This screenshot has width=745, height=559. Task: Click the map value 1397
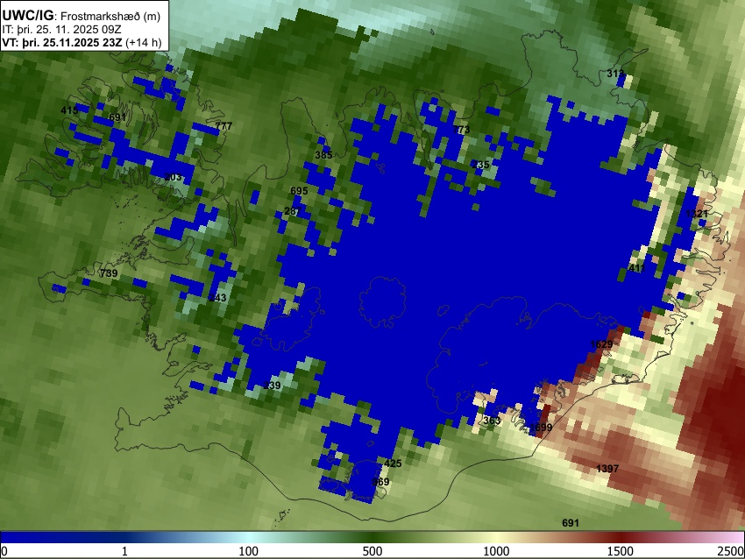(607, 469)
